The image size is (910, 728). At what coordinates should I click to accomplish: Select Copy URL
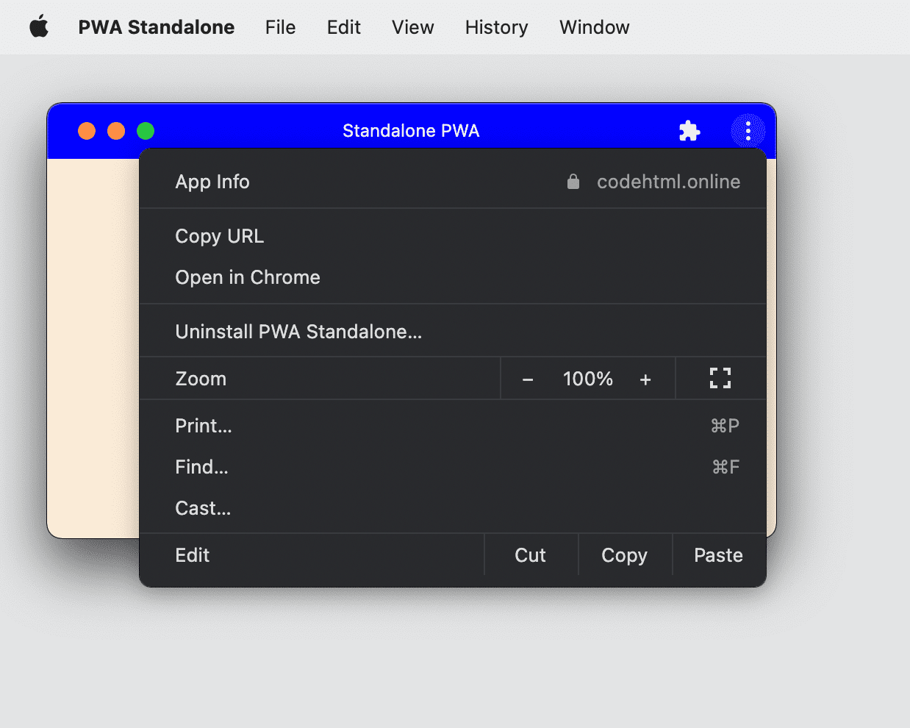[219, 236]
